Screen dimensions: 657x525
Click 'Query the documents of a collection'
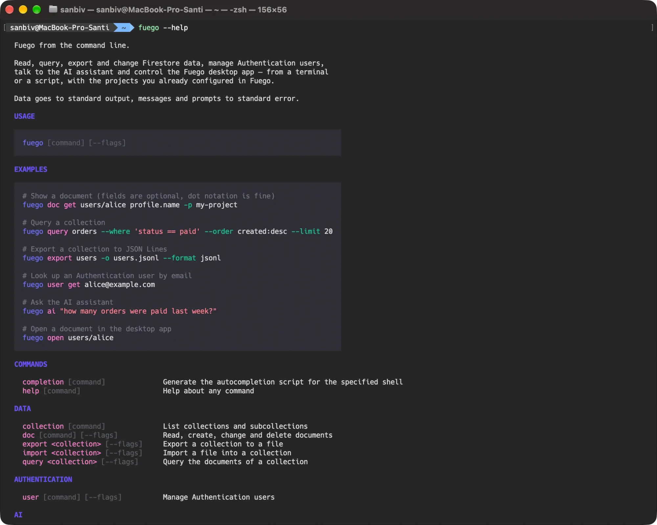pyautogui.click(x=235, y=462)
